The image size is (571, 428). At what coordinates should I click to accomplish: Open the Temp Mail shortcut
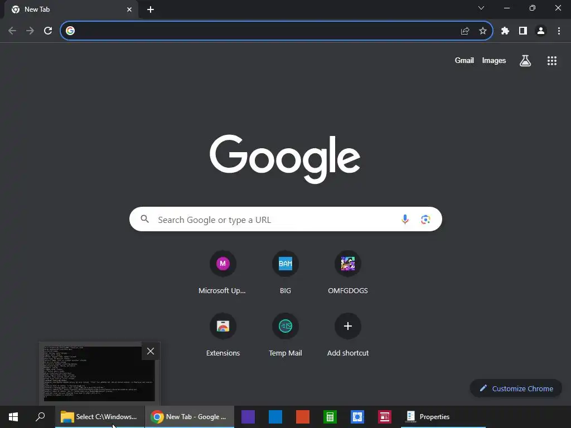click(x=285, y=335)
